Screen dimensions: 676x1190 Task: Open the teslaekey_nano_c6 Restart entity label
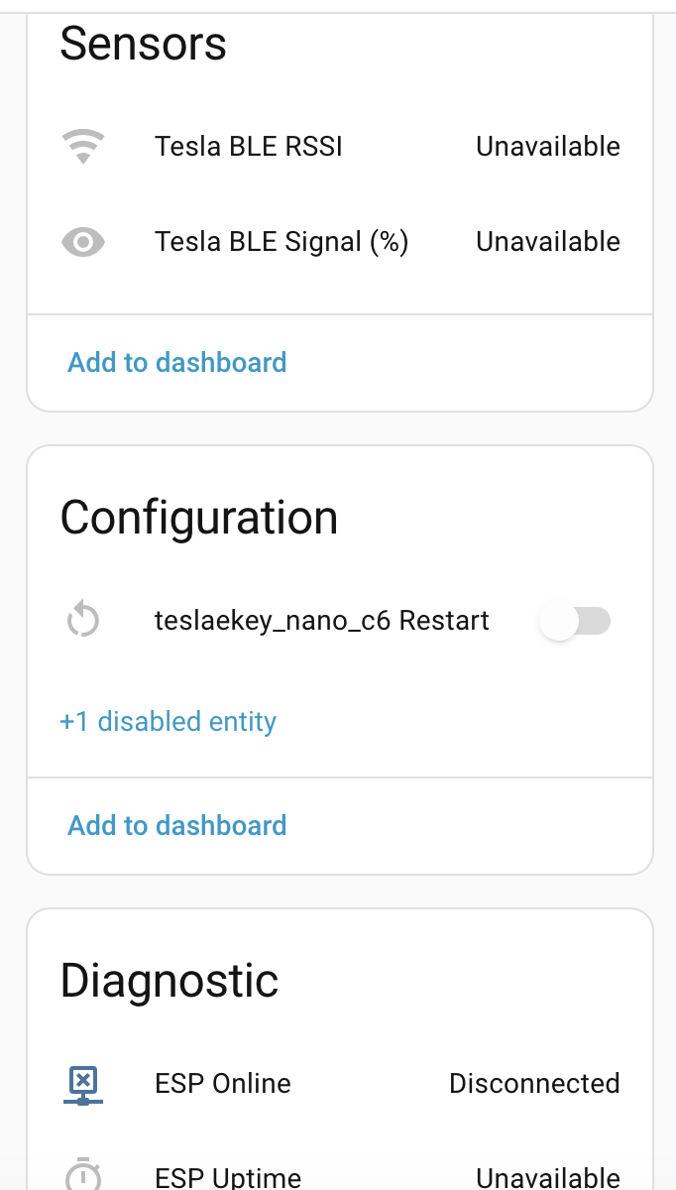322,622
